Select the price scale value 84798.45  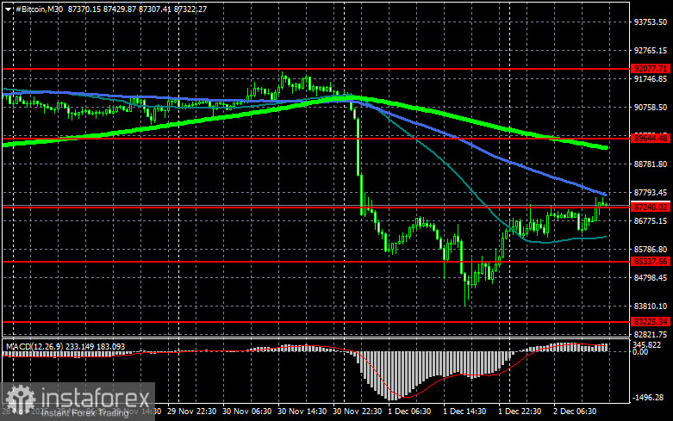point(651,277)
